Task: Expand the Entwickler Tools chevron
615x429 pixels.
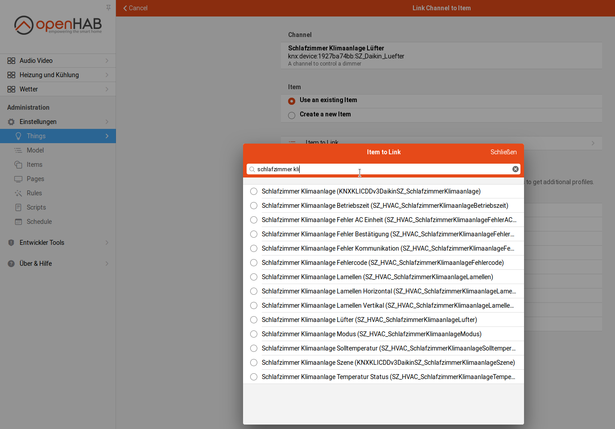Action: (107, 243)
